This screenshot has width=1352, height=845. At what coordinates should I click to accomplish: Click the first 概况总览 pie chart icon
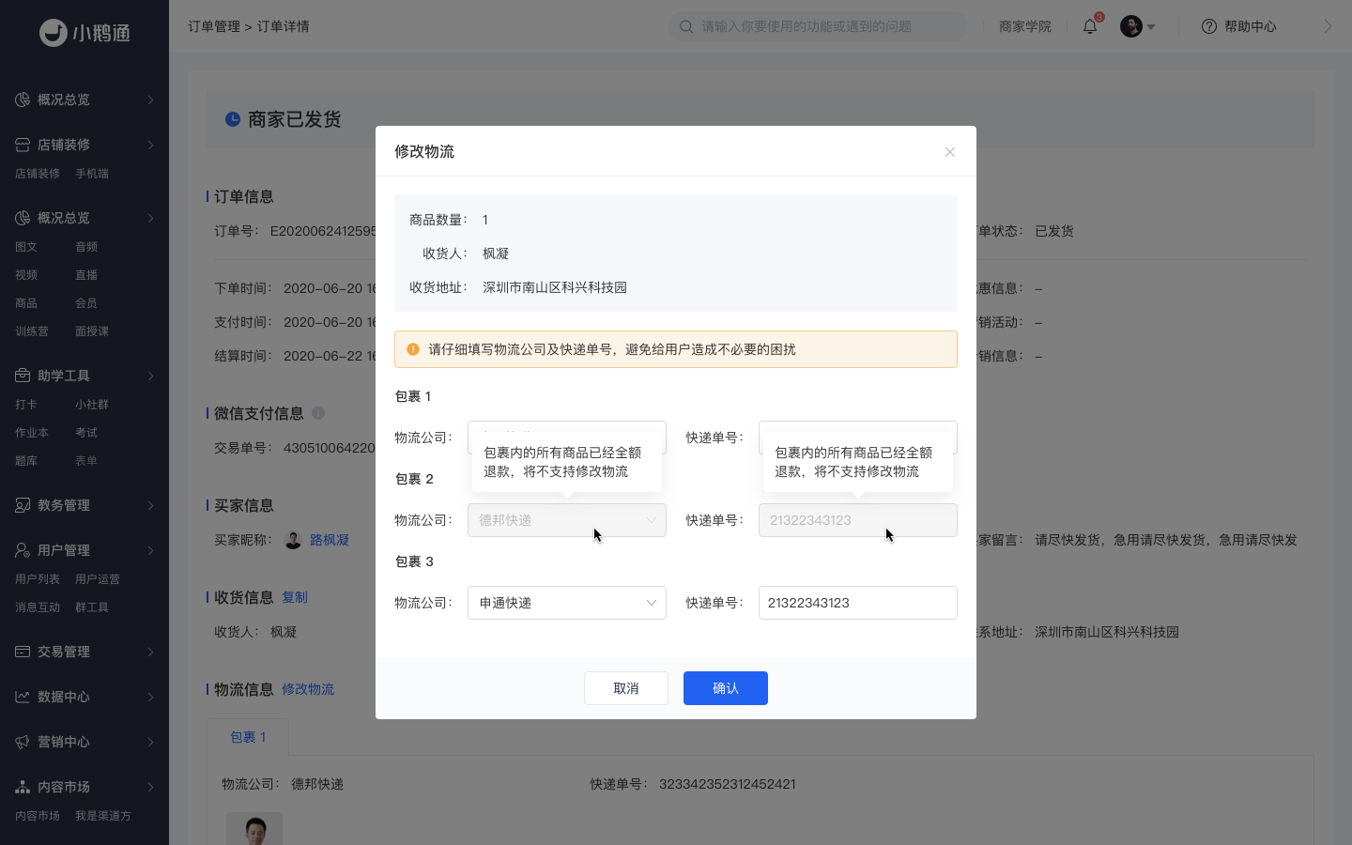point(23,100)
